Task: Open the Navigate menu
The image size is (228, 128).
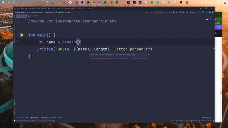Action: tap(32, 9)
